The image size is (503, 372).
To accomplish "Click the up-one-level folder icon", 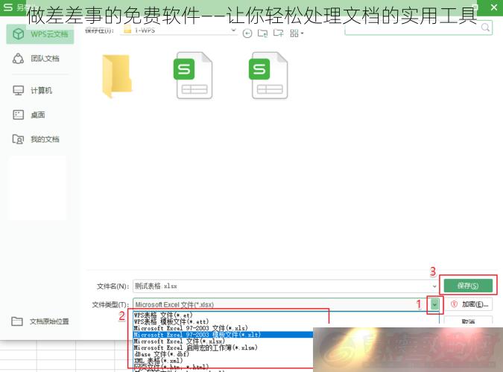I will tap(263, 33).
